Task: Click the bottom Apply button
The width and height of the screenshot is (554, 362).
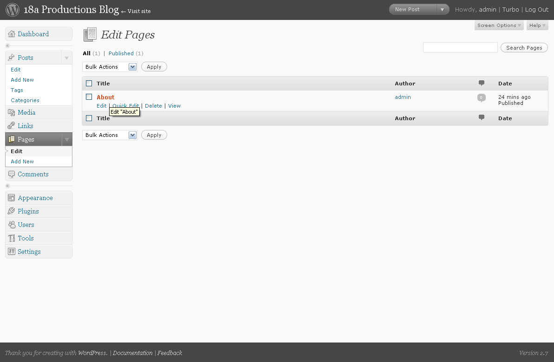Action: point(154,135)
